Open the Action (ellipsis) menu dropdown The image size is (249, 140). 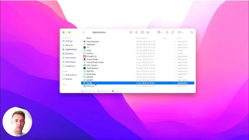click(x=180, y=32)
